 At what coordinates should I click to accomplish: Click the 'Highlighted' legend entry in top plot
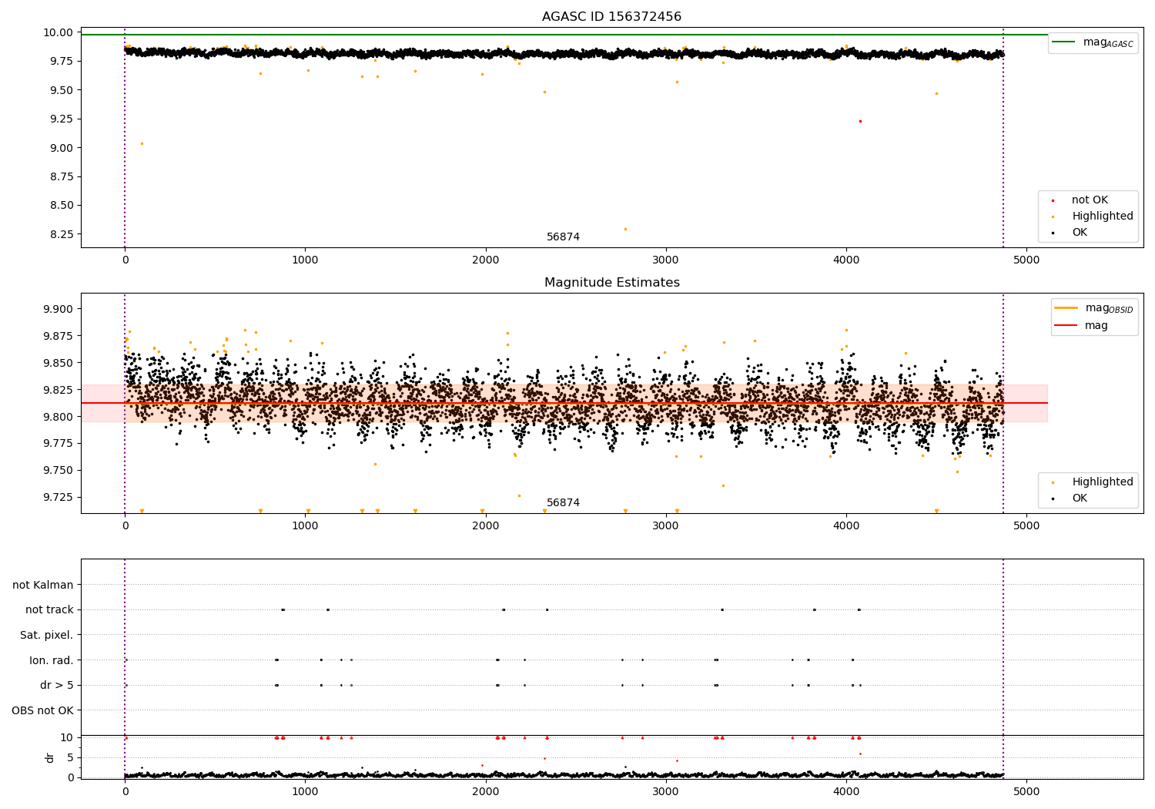point(1093,217)
